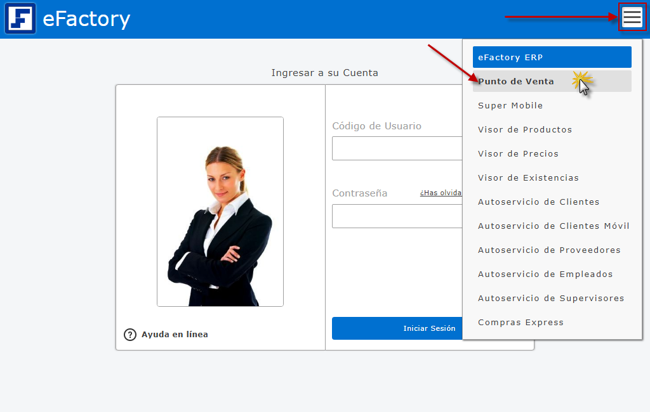Select Autoservicio de Supervisores
Screen dimensions: 650x412
[x=552, y=298]
